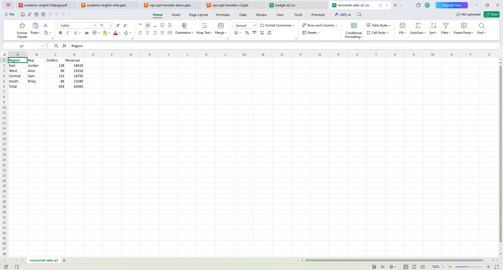Image resolution: width=503 pixels, height=270 pixels.
Task: Click the Decrease font size icon
Action: pyautogui.click(x=125, y=25)
